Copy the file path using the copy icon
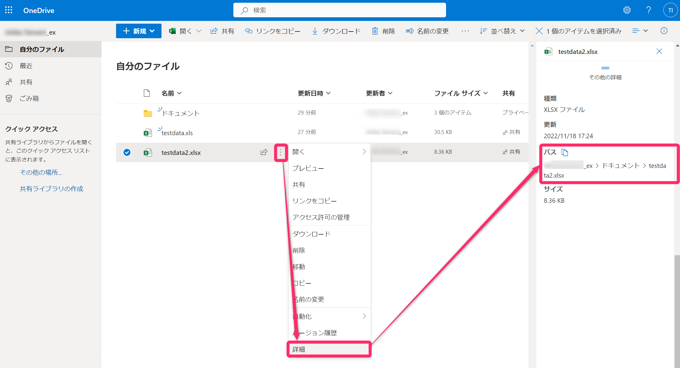 point(565,152)
